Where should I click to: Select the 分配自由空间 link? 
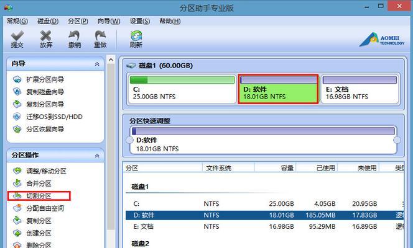pyautogui.click(x=45, y=208)
